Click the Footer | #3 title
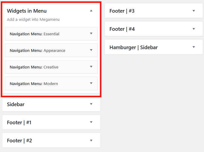204x152 pixels. (122, 11)
